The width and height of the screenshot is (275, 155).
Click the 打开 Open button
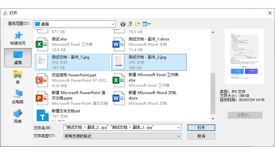click(x=201, y=128)
